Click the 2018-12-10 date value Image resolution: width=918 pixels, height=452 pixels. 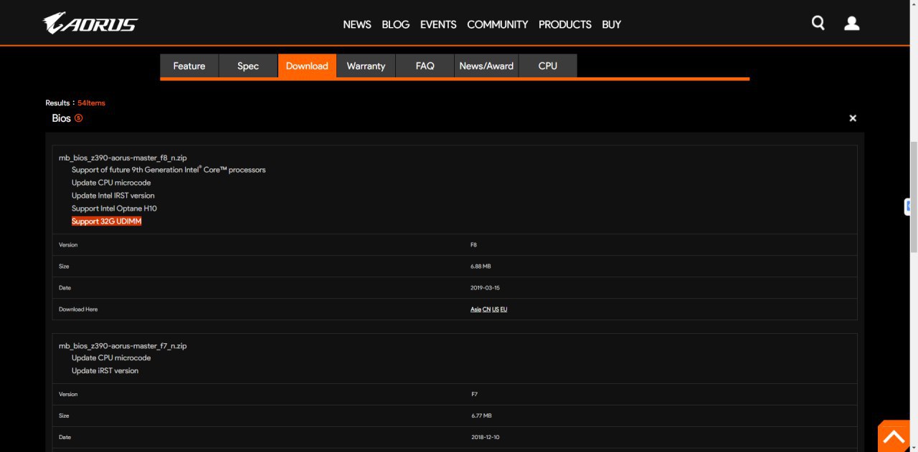click(485, 438)
